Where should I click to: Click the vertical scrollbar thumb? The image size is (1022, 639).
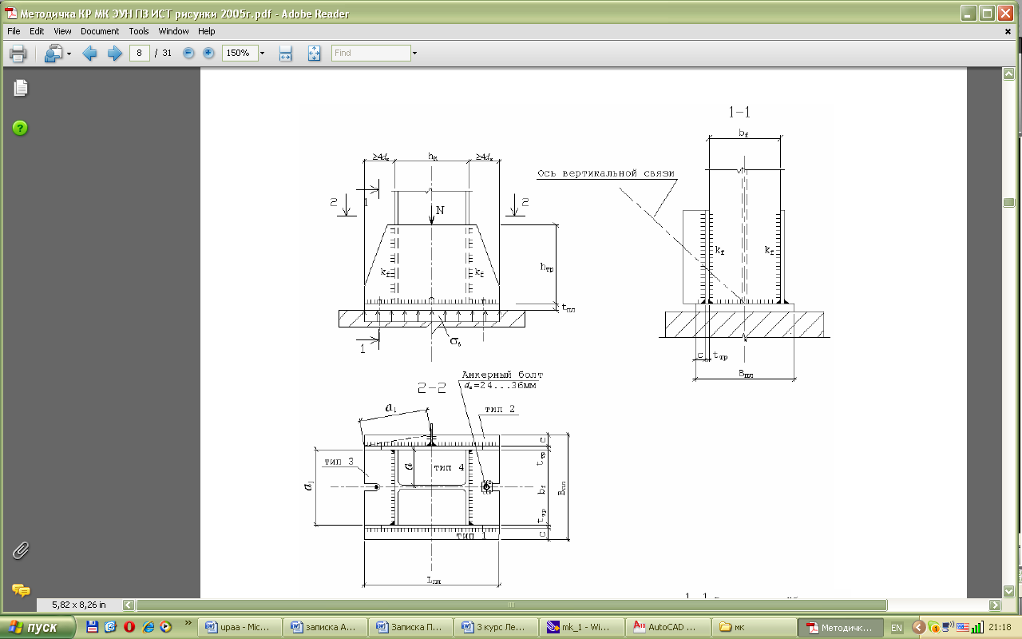pyautogui.click(x=1008, y=203)
